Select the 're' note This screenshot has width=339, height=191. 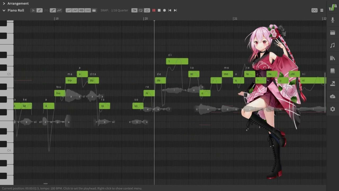click(x=149, y=93)
